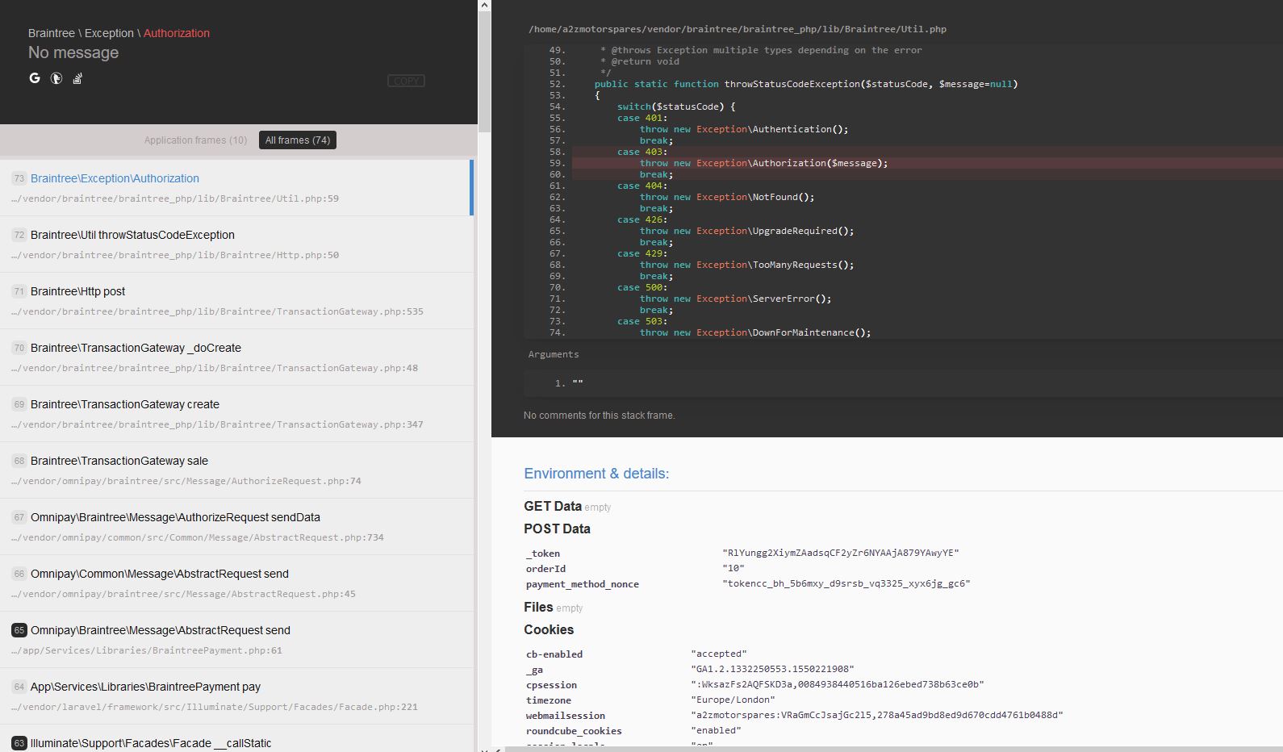The height and width of the screenshot is (752, 1283).
Task: Select the All frames (74) tab
Action: coord(298,140)
